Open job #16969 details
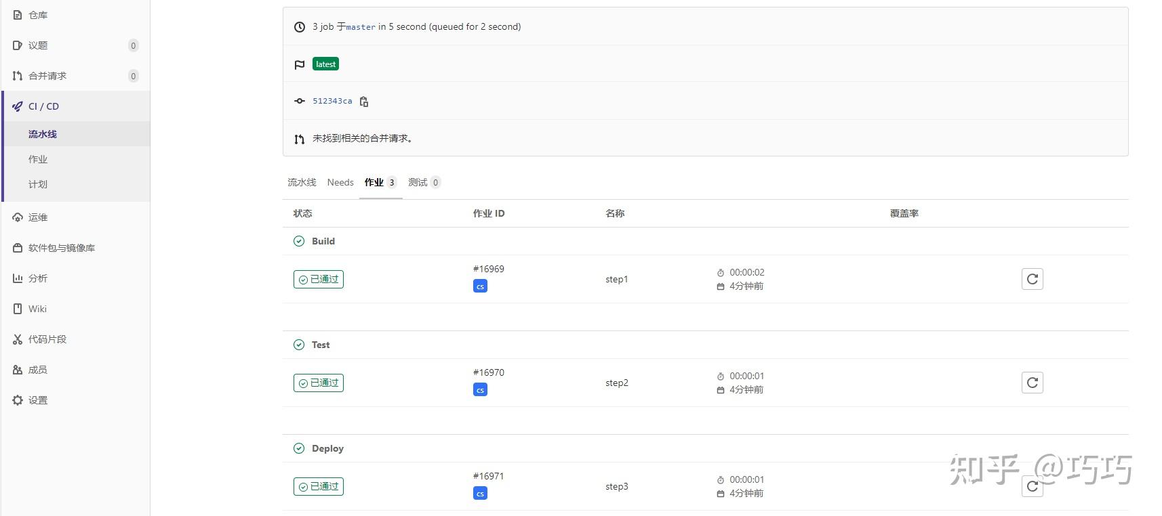Screen dimensions: 1162x516 click(489, 269)
